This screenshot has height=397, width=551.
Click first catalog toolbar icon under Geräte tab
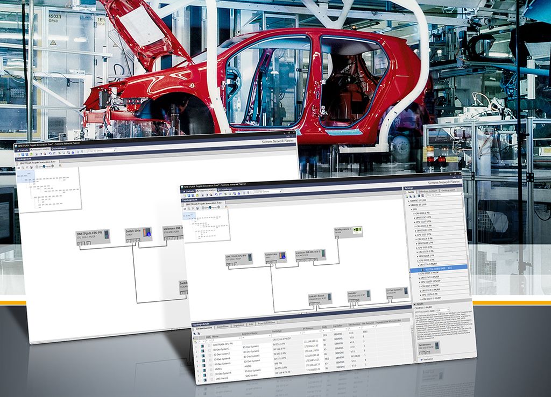tap(407, 197)
